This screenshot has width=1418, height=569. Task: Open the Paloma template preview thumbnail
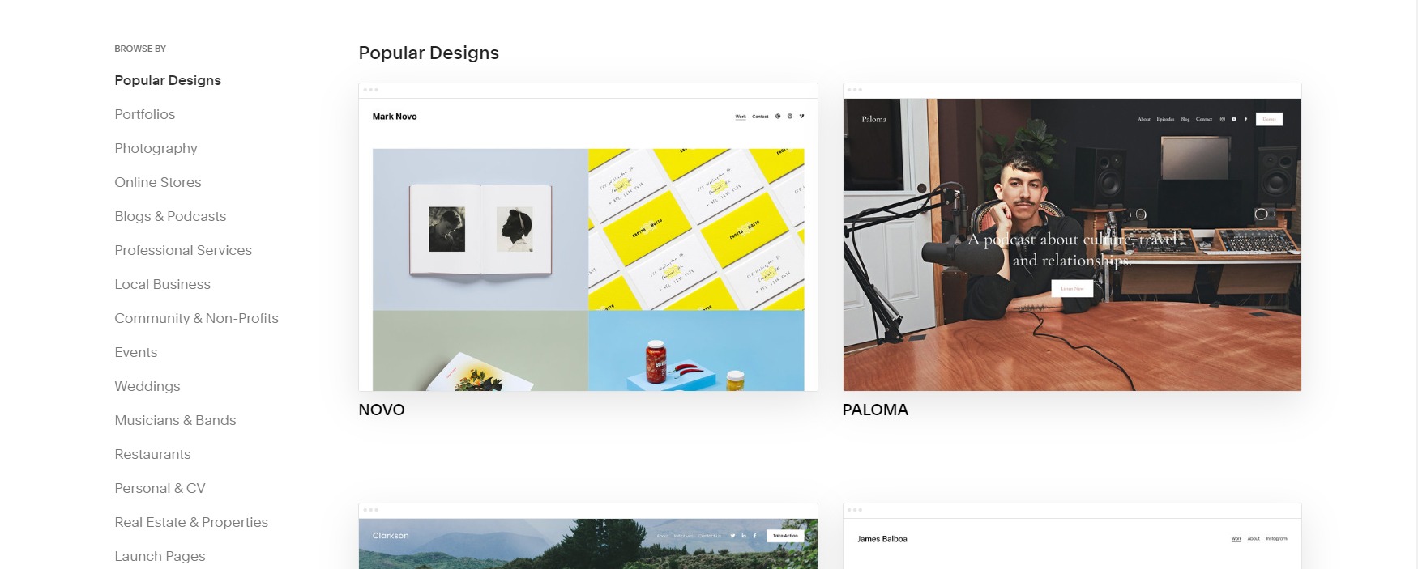tap(1072, 237)
